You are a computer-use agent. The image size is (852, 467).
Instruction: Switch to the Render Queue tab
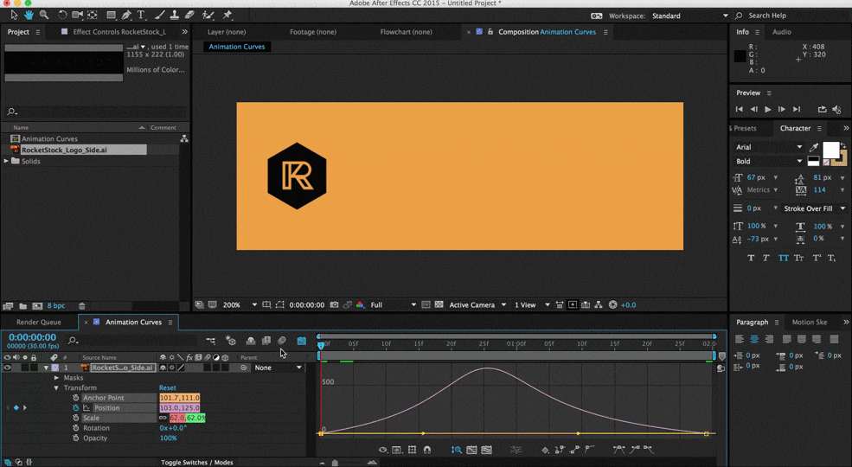click(39, 322)
